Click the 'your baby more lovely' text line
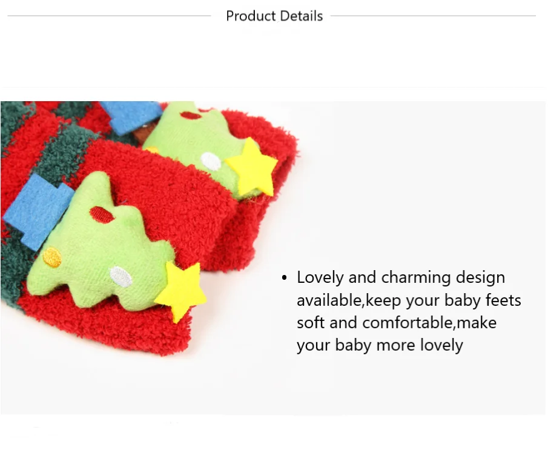548x450 pixels. pos(380,345)
